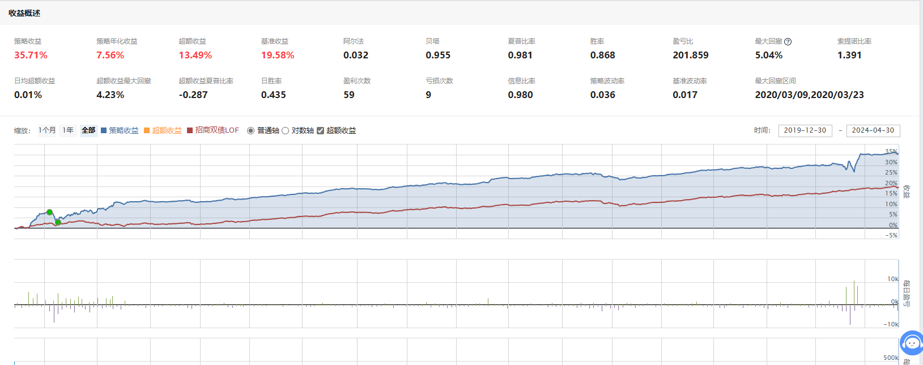This screenshot has width=923, height=365.
Task: Click the 最大回撤 label
Action: (x=769, y=41)
